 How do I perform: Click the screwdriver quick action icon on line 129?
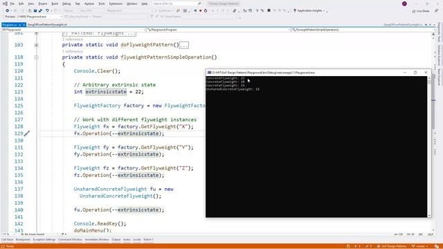pos(27,133)
